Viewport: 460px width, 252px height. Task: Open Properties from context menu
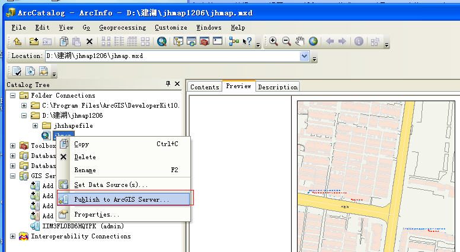[123, 215]
